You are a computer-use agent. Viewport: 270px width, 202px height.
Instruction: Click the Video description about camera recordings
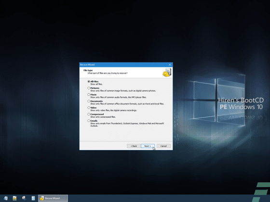pos(114,110)
